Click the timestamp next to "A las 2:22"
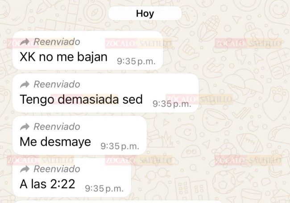Image resolution: width=290 pixels, height=203 pixels. click(104, 189)
